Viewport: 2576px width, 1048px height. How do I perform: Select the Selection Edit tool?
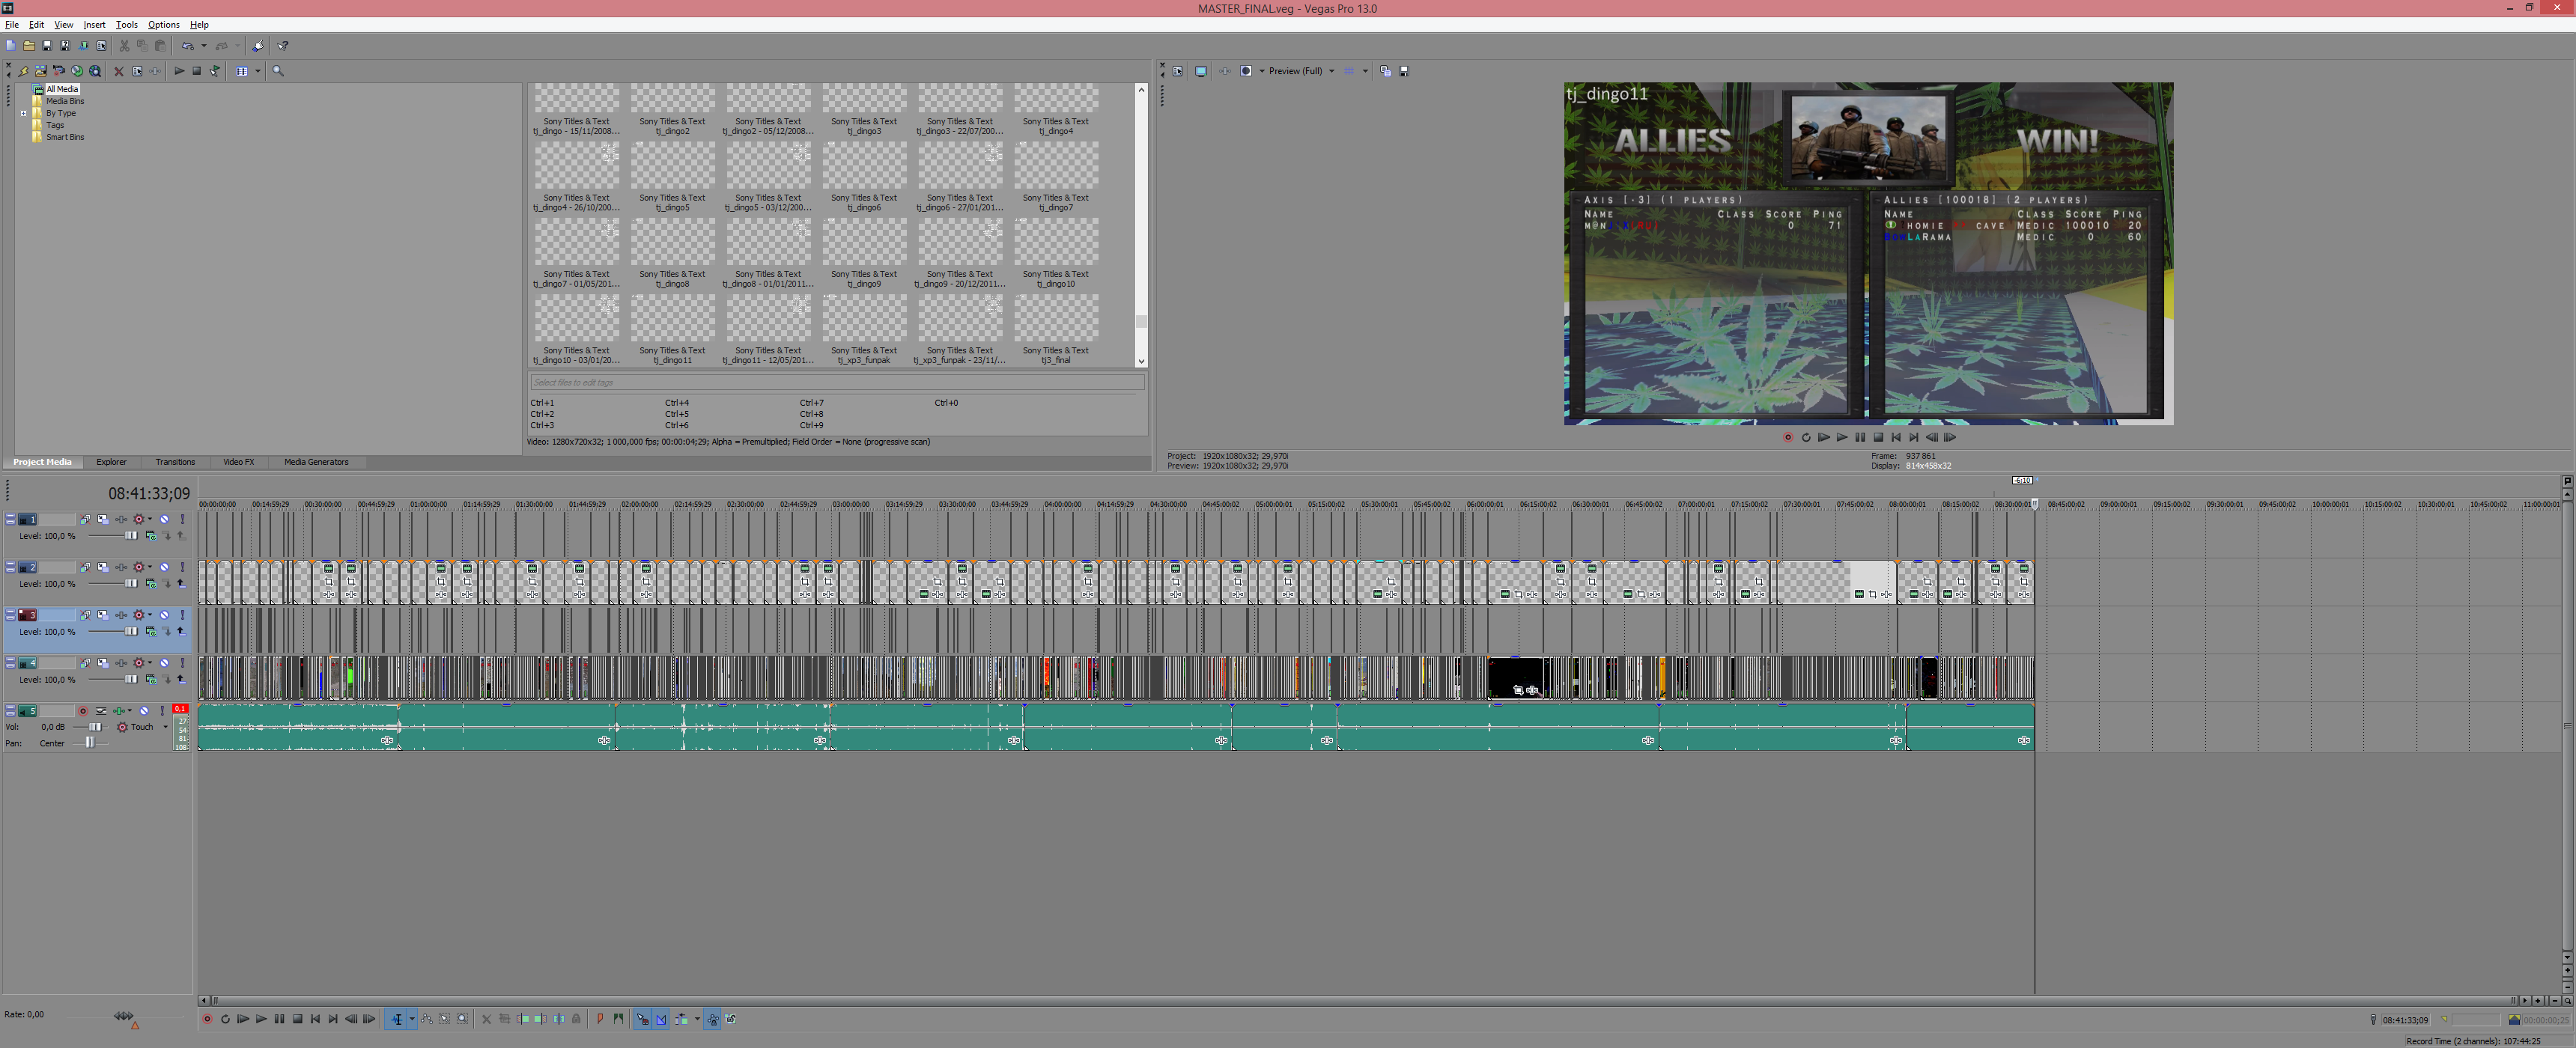pos(445,1019)
